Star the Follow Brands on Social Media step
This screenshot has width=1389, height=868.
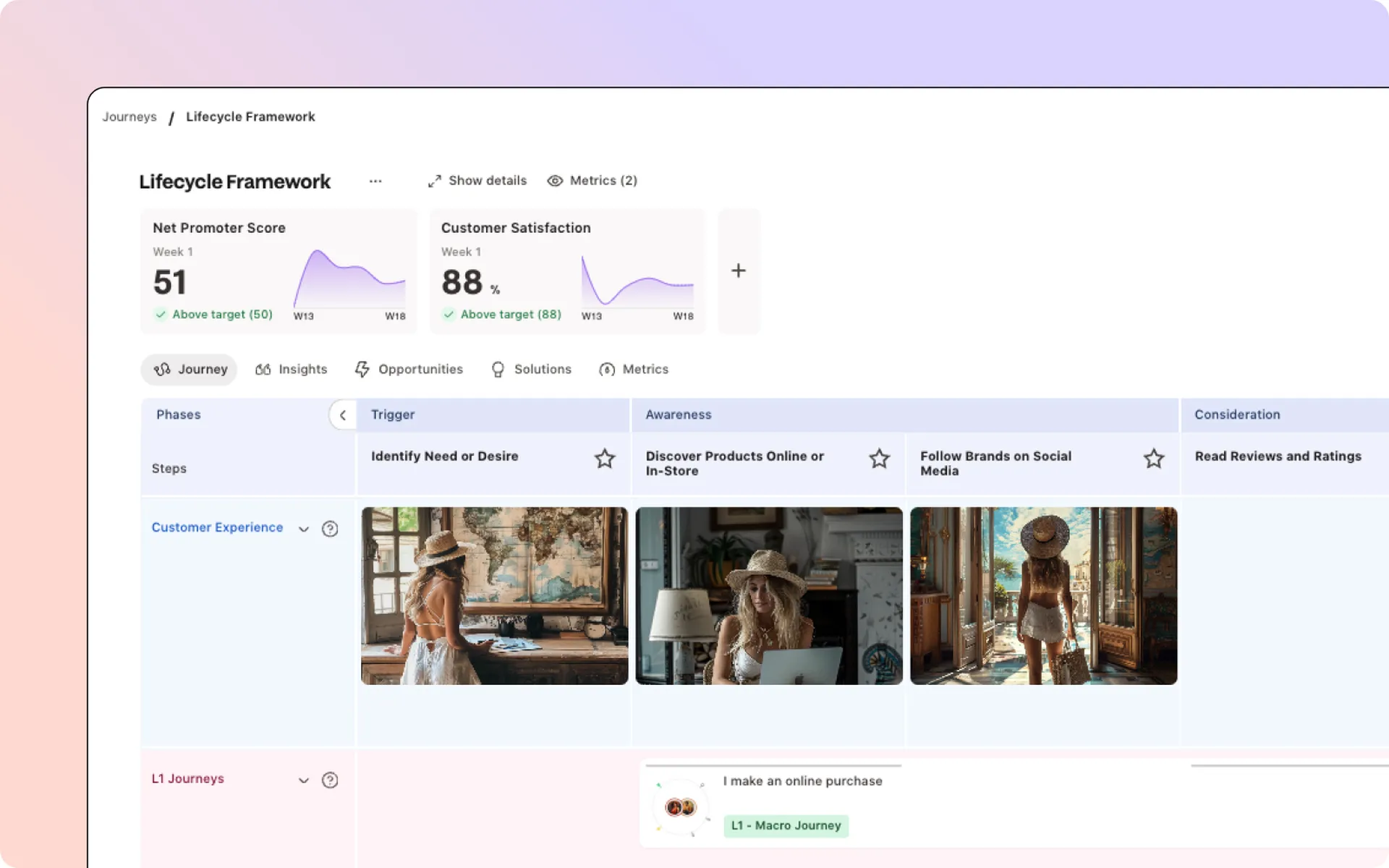[1154, 459]
